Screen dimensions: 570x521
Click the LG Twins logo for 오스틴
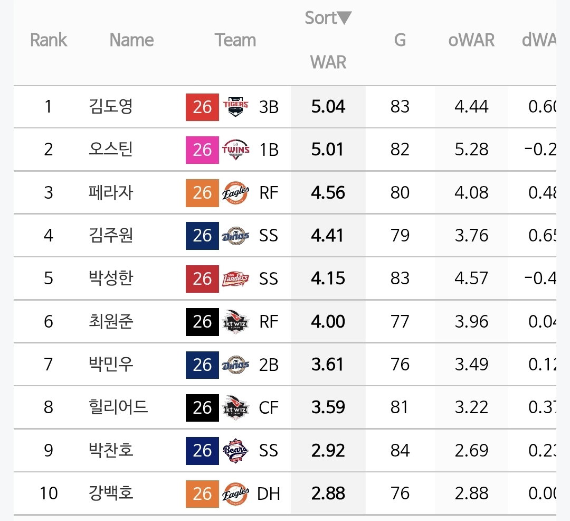tap(235, 150)
